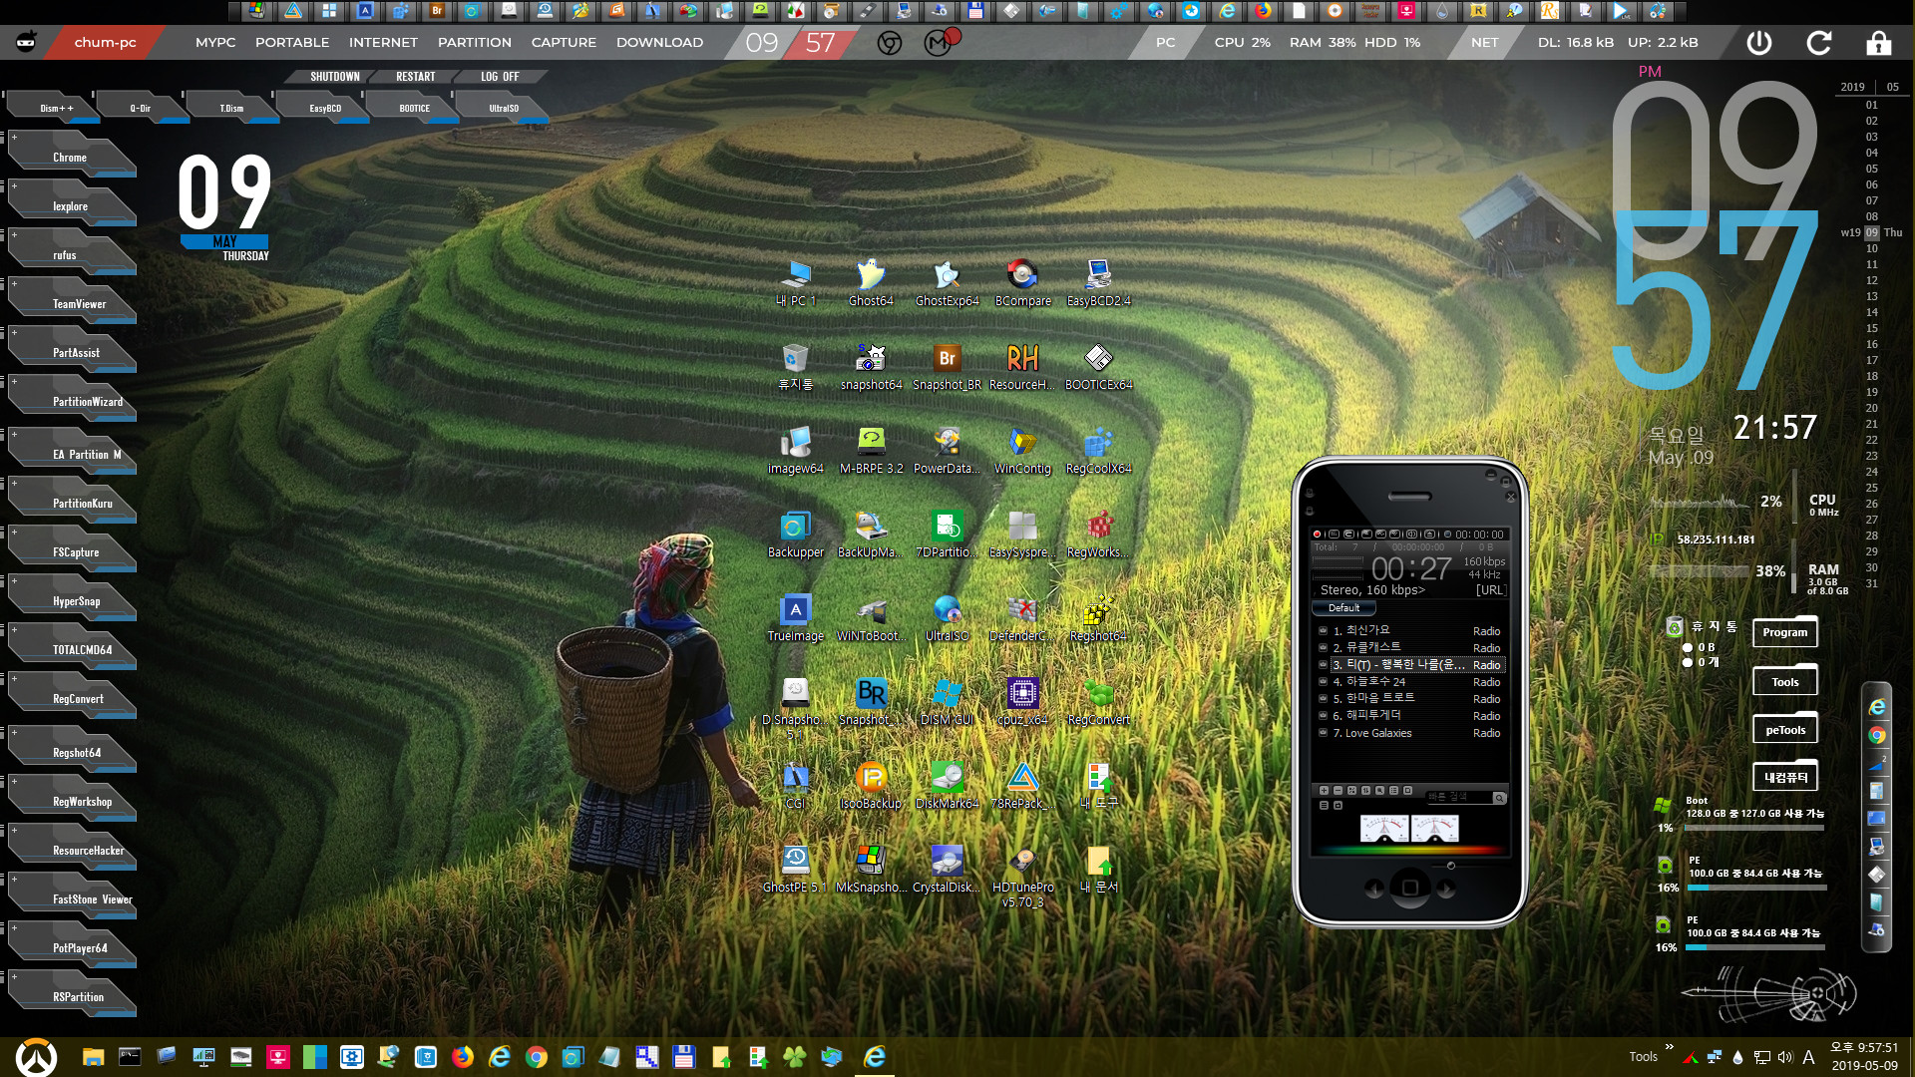
Task: Select the 0 B radio dot under recycle bin
Action: [1688, 647]
